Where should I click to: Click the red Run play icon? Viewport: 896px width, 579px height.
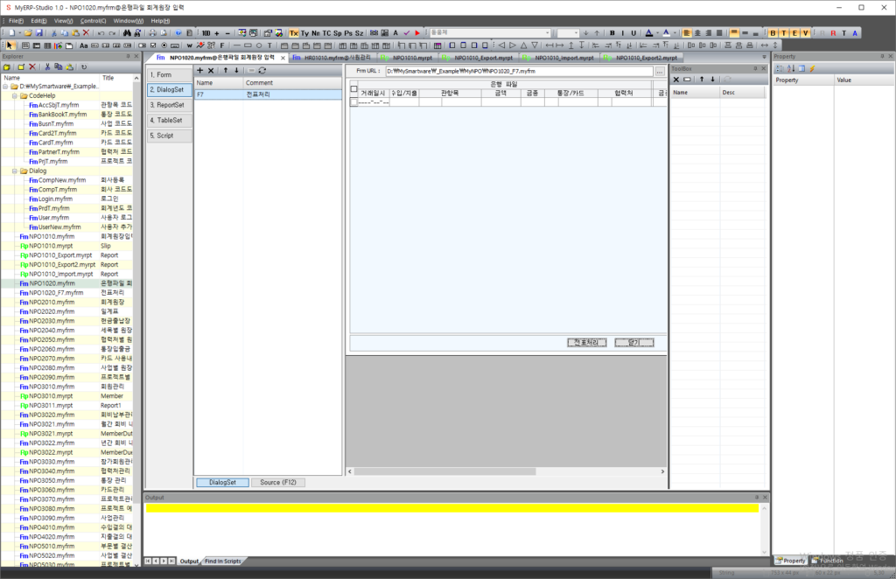[x=417, y=33]
